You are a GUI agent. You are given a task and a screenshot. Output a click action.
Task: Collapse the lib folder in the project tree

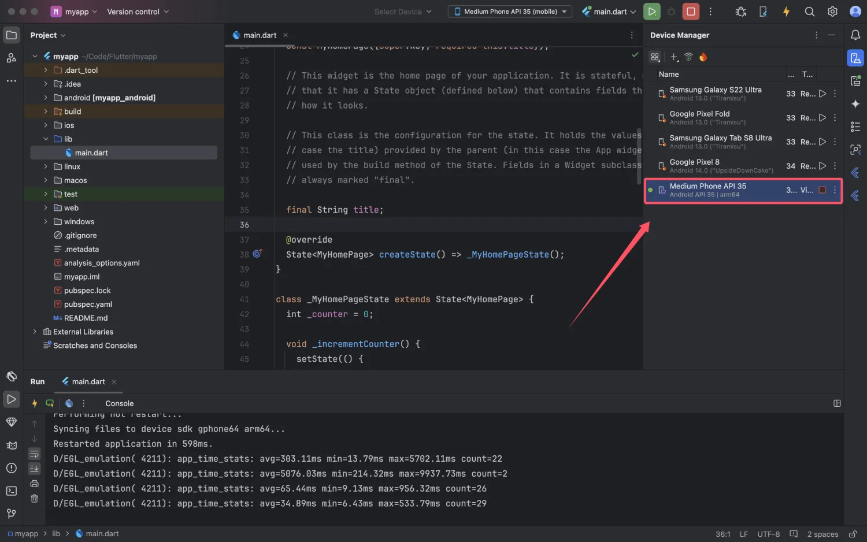pyautogui.click(x=46, y=139)
